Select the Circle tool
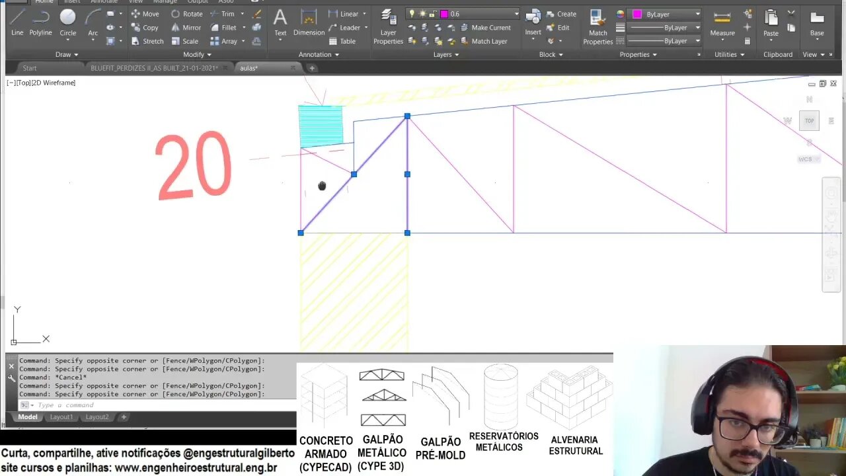 [x=67, y=21]
